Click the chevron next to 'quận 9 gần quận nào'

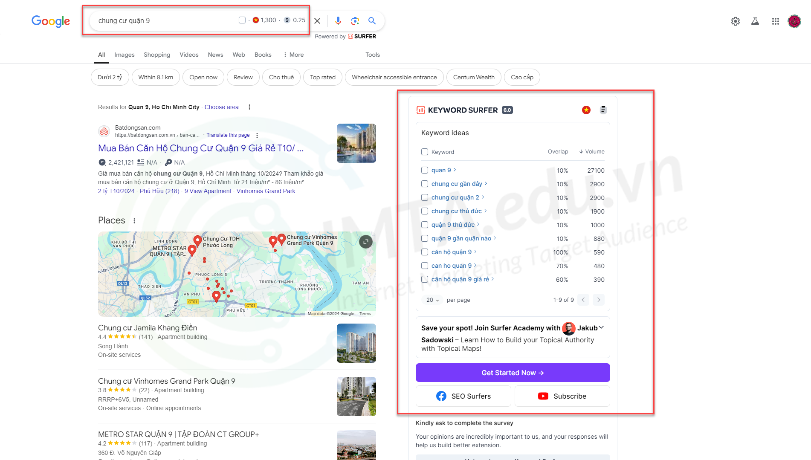pos(495,238)
